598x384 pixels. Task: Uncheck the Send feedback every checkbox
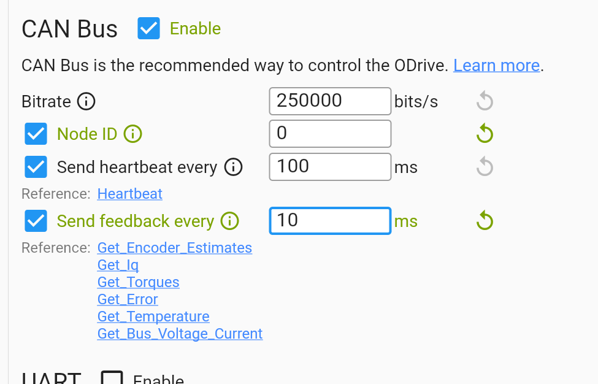tap(36, 221)
